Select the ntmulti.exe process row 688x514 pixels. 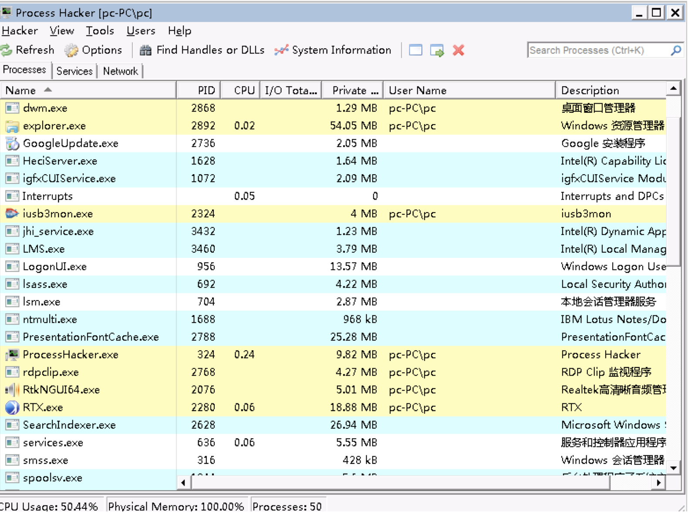pyautogui.click(x=334, y=319)
